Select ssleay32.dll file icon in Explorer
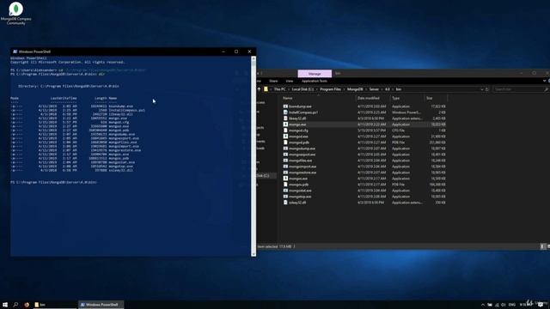This screenshot has width=550, height=309. [x=285, y=203]
